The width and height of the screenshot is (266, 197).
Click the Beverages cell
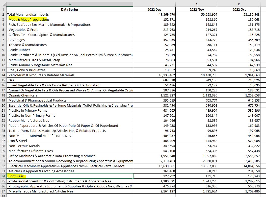point(17,40)
